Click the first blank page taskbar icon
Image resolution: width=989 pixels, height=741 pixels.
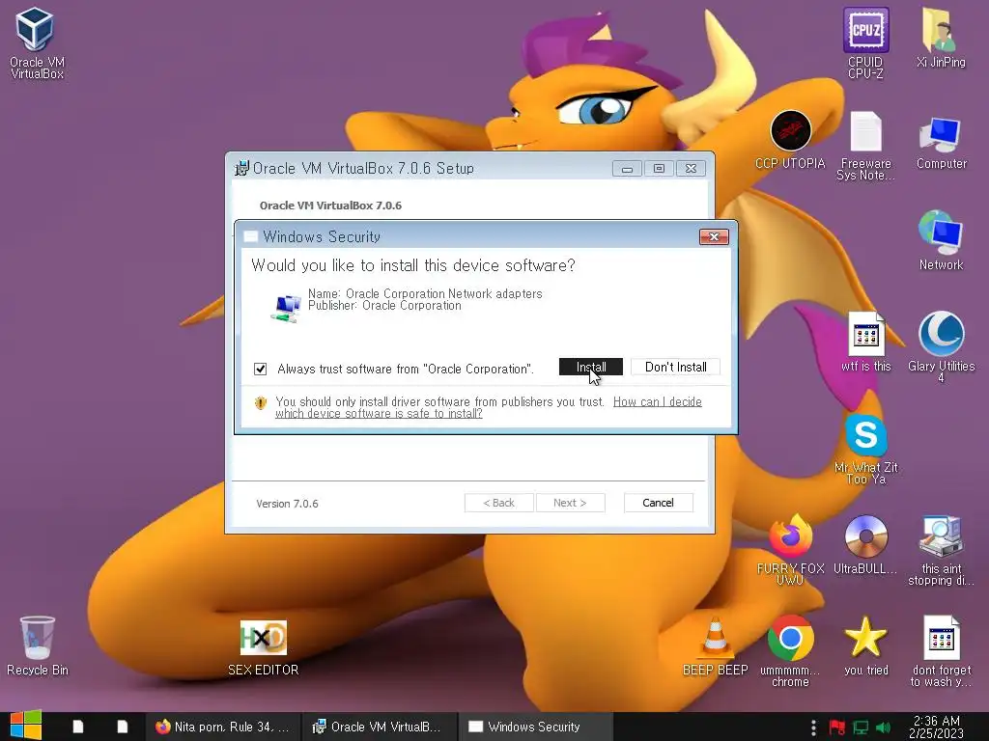[x=77, y=727]
